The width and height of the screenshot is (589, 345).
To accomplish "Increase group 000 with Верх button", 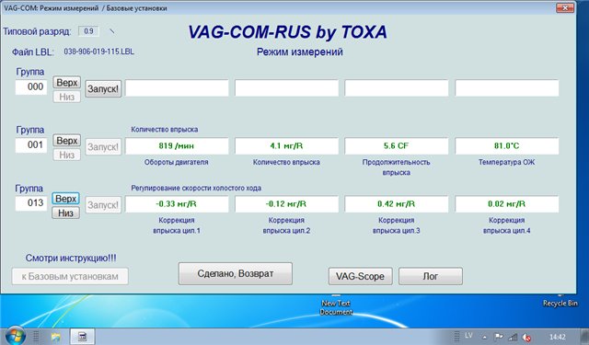I will [x=66, y=82].
